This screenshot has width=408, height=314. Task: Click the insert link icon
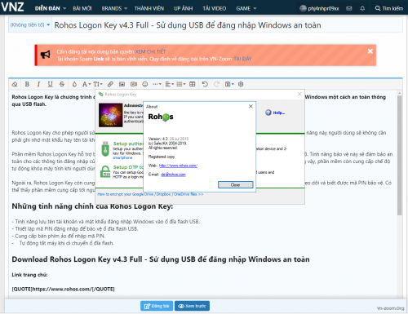click(x=110, y=84)
